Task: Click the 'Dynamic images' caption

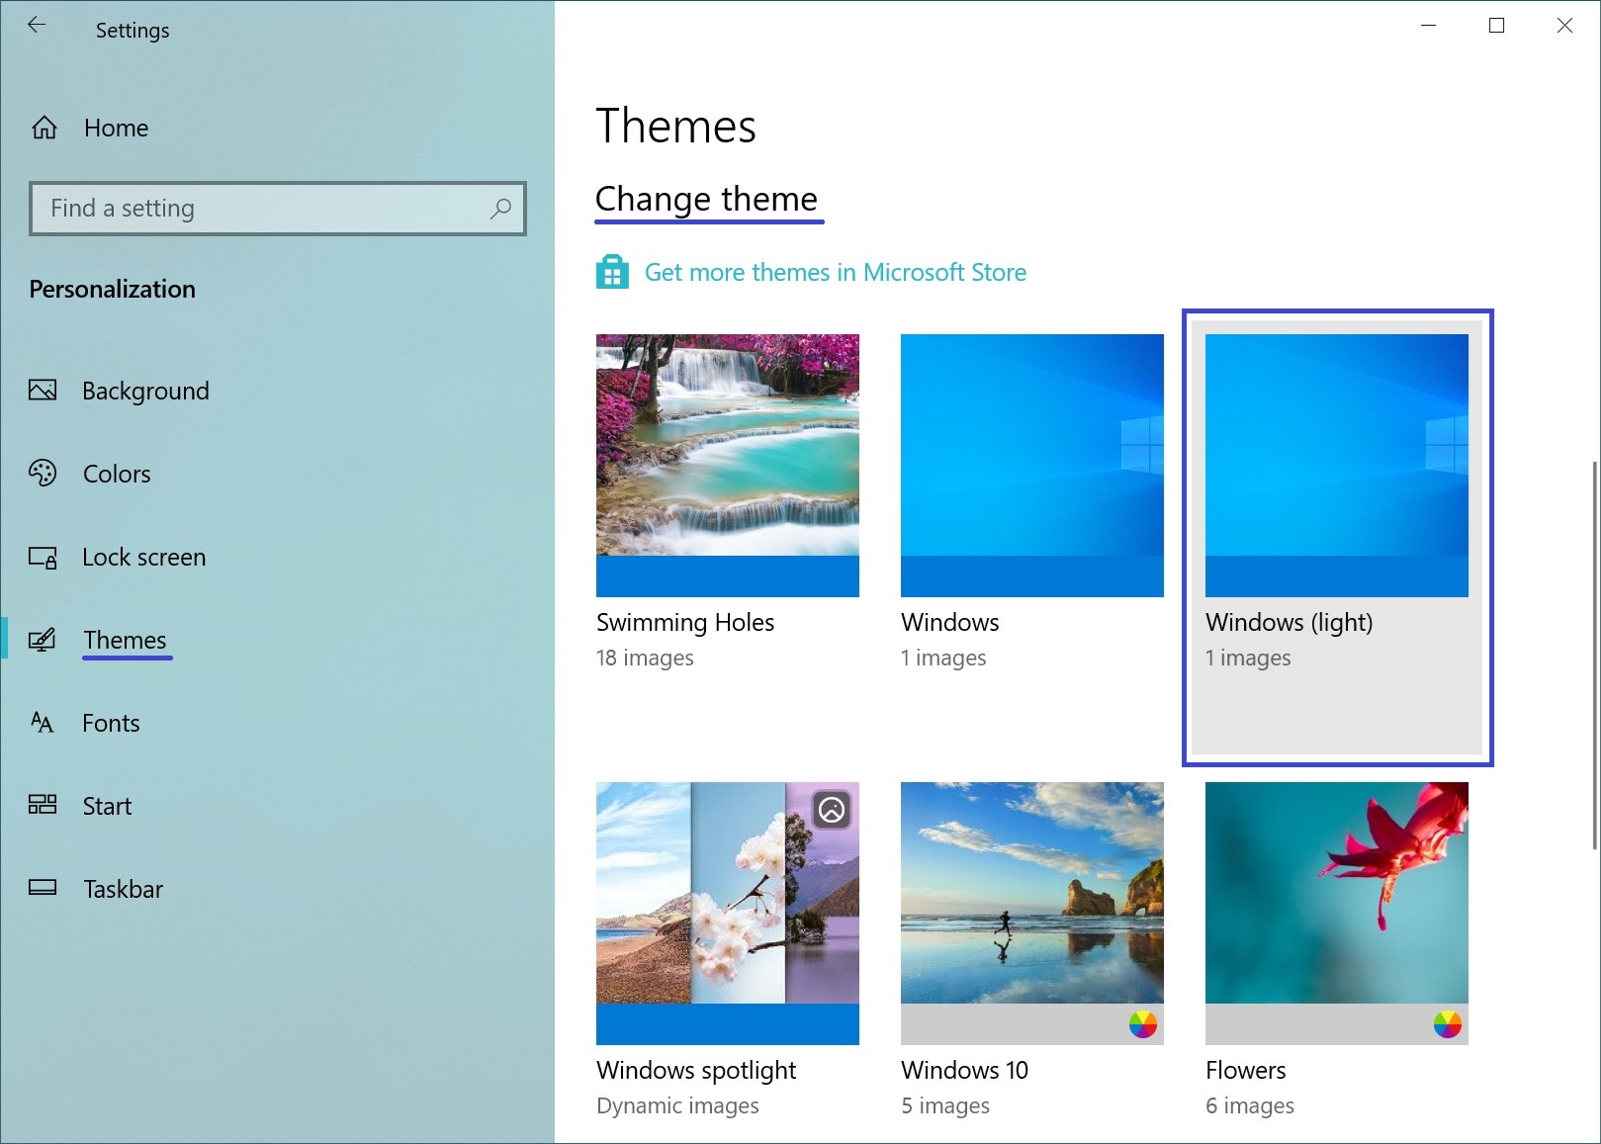Action: [x=677, y=1105]
